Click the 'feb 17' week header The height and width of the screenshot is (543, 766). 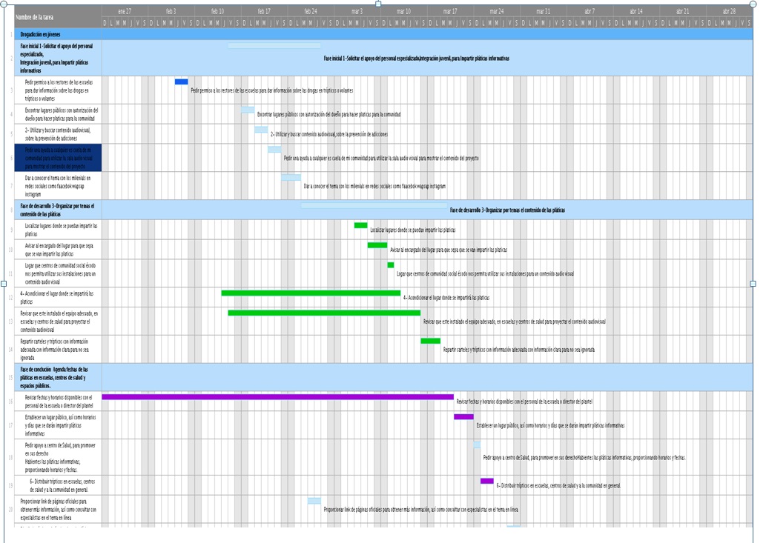click(x=264, y=11)
